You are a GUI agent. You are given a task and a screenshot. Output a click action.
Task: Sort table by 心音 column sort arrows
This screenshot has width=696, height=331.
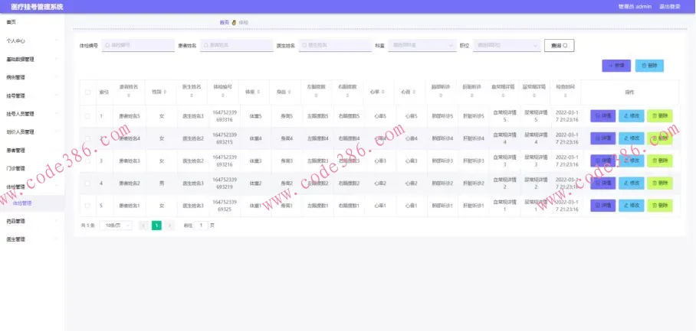[x=414, y=92]
